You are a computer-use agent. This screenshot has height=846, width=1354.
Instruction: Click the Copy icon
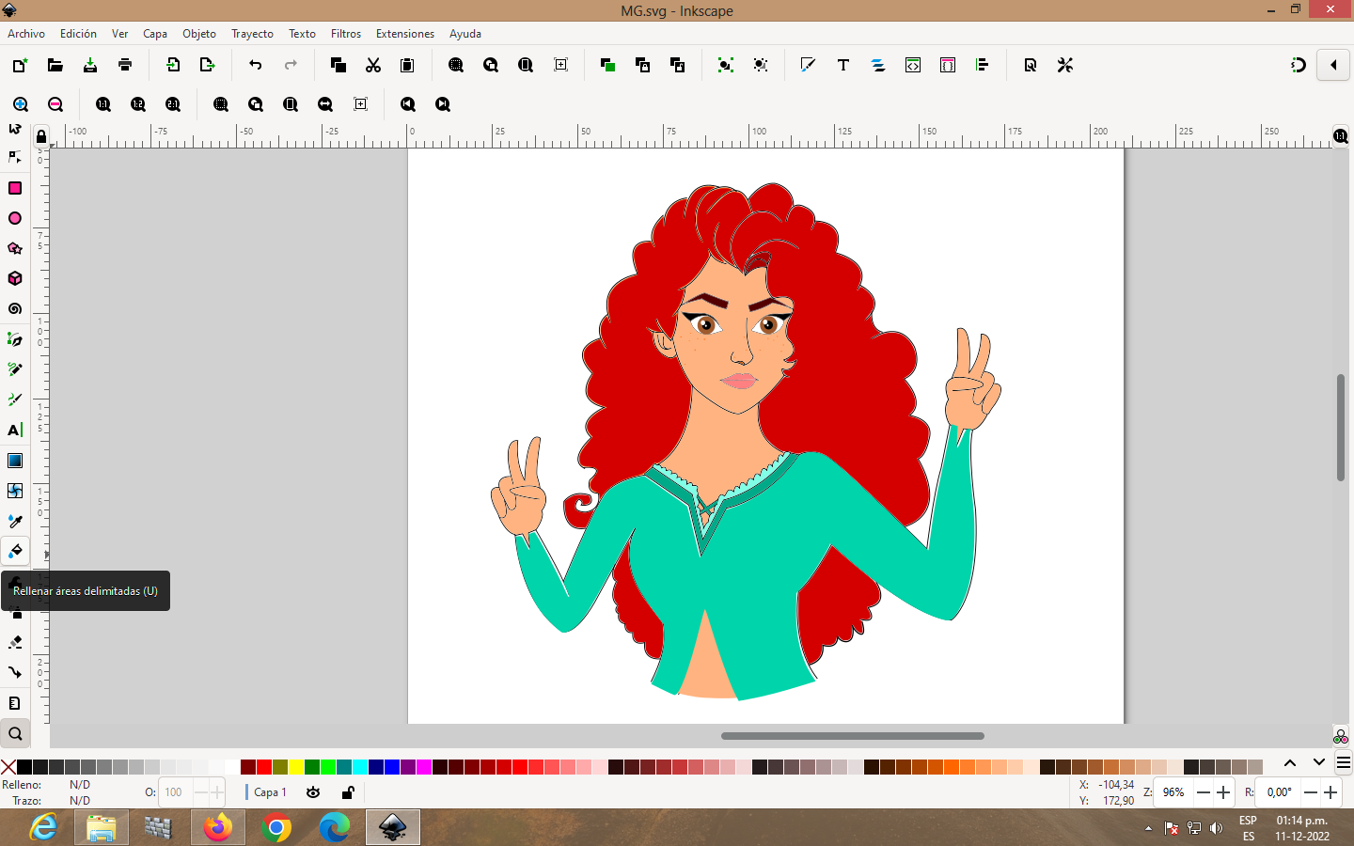(338, 65)
